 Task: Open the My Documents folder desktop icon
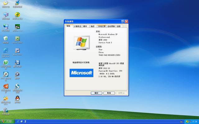coord(6,4)
